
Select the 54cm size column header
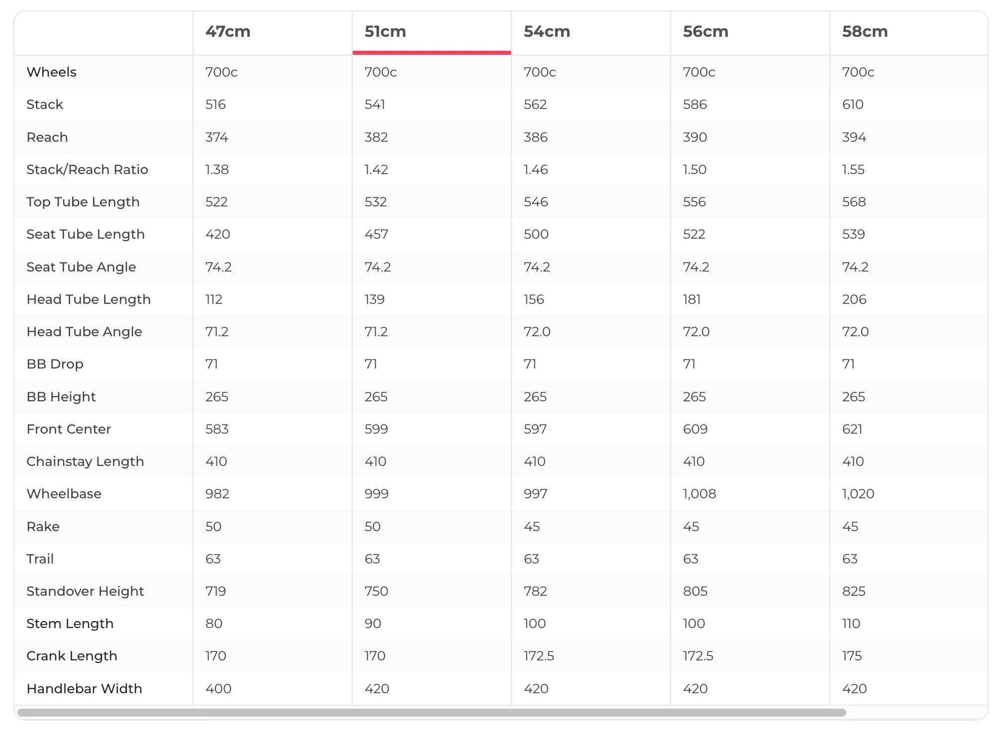tap(547, 32)
